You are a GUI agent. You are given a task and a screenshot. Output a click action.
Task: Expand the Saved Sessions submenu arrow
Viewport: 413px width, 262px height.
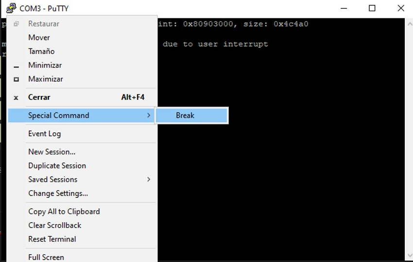(149, 180)
